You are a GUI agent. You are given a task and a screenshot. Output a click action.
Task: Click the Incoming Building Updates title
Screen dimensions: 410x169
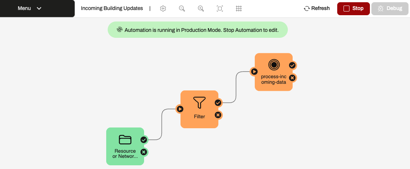tap(112, 9)
